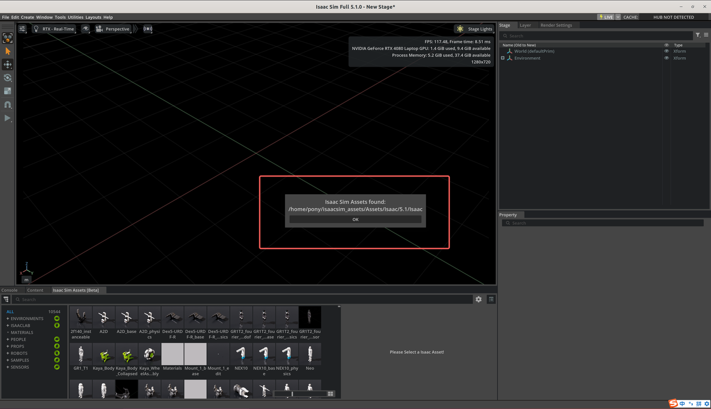711x409 pixels.
Task: Open the Layouts menu
Action: coord(93,17)
